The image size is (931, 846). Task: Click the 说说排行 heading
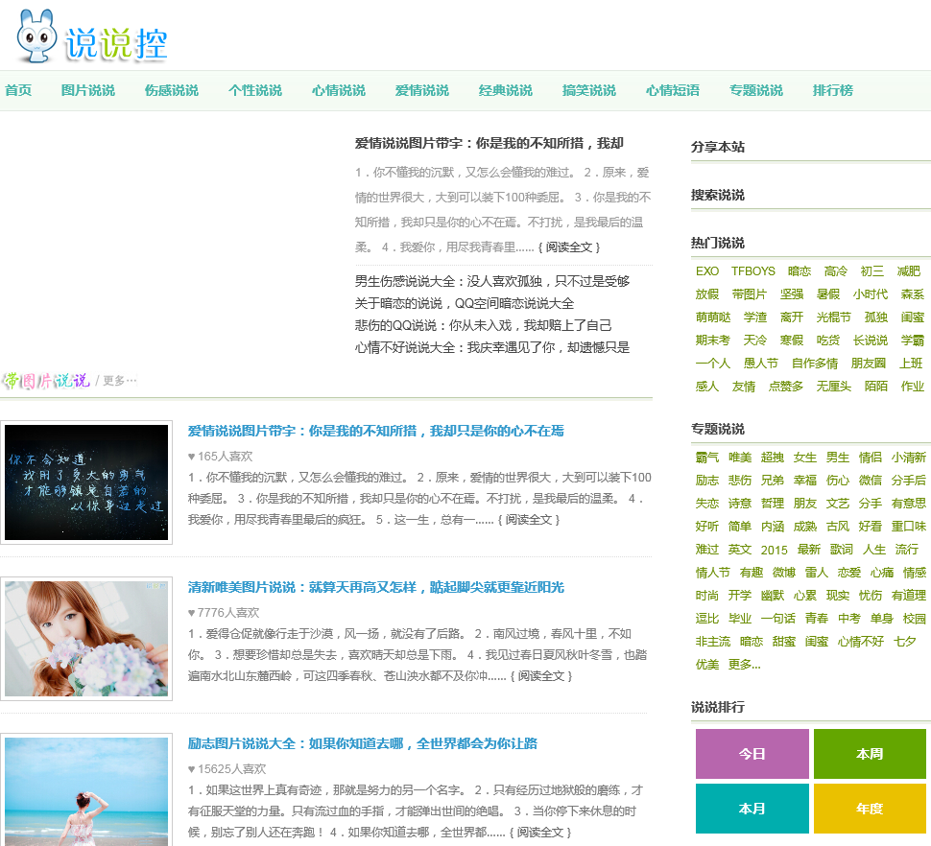point(717,707)
